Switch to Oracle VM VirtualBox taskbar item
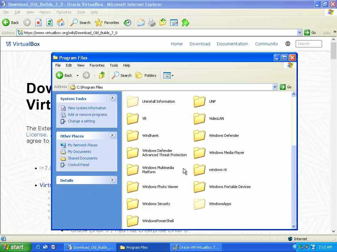The width and height of the screenshot is (337, 252). [196, 247]
